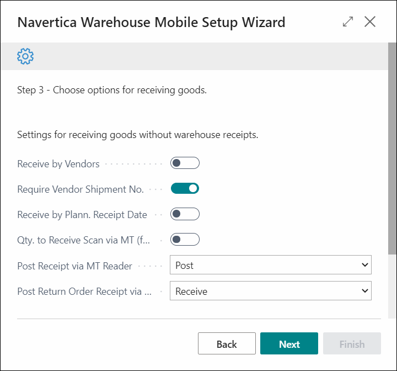This screenshot has width=397, height=371.
Task: Toggle Receive by Plann. Receipt Date
Action: click(x=185, y=214)
